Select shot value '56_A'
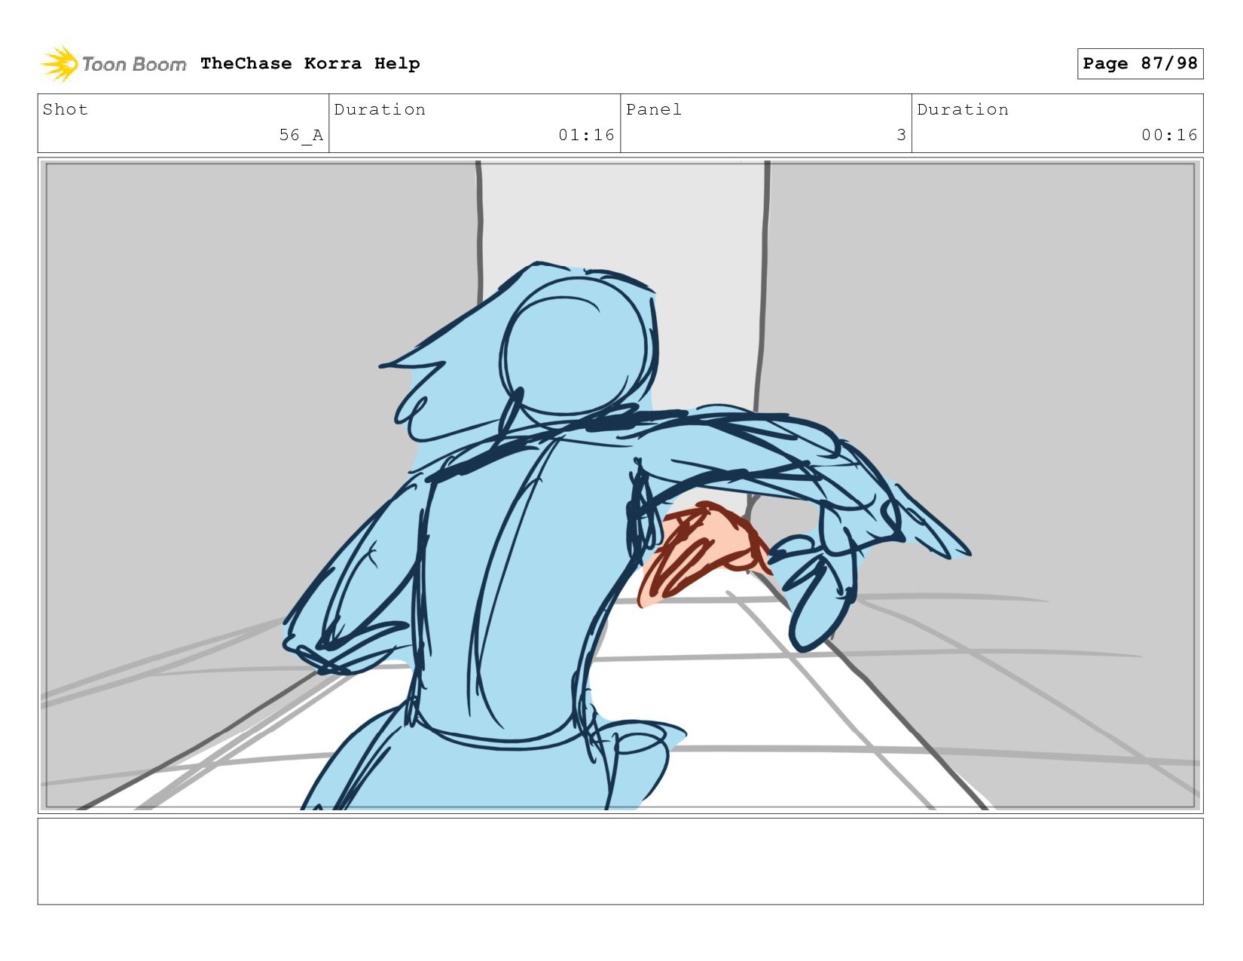Screen dimensions: 1243x961 click(301, 135)
